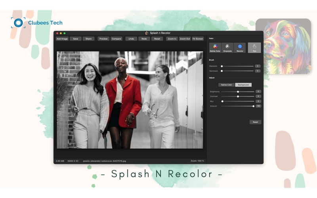The height and width of the screenshot is (198, 317).
Task: Click the Save toolbar button
Action: 76,39
